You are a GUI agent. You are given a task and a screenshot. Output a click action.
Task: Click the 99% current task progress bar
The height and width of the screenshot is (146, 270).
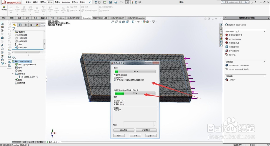(x=135, y=93)
